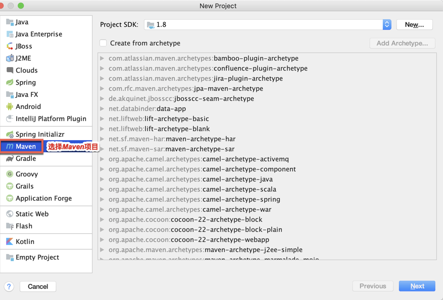
Task: Select maven-archetype-har archetype text
Action: [x=201, y=139]
